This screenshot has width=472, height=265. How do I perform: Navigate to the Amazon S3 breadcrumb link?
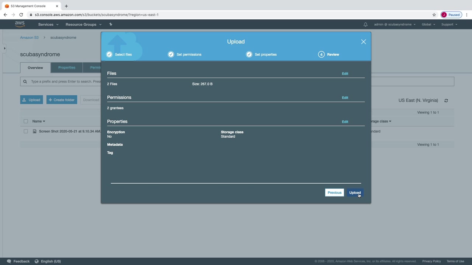(29, 38)
